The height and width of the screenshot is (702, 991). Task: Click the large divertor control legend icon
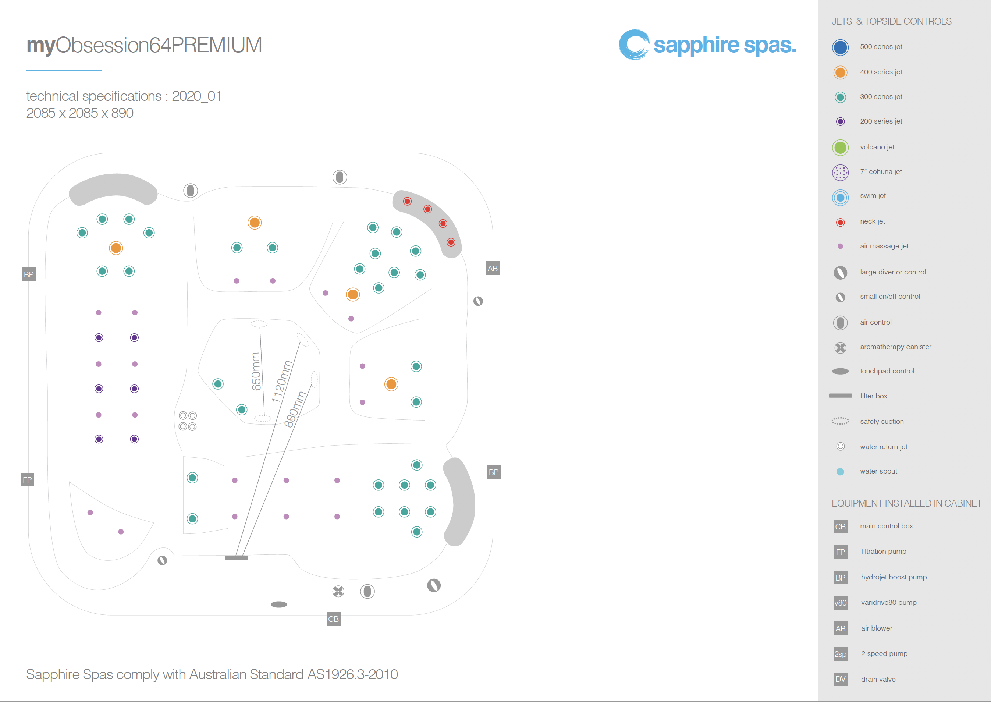click(840, 272)
